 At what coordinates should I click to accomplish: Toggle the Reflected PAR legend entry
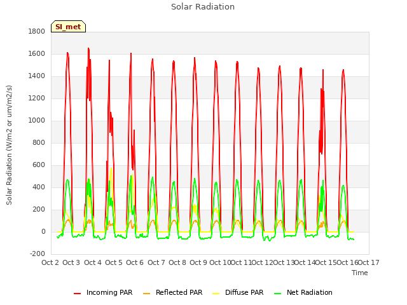pos(172,292)
